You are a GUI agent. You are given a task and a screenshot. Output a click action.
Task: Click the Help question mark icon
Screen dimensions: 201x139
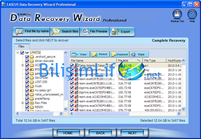click(192, 15)
